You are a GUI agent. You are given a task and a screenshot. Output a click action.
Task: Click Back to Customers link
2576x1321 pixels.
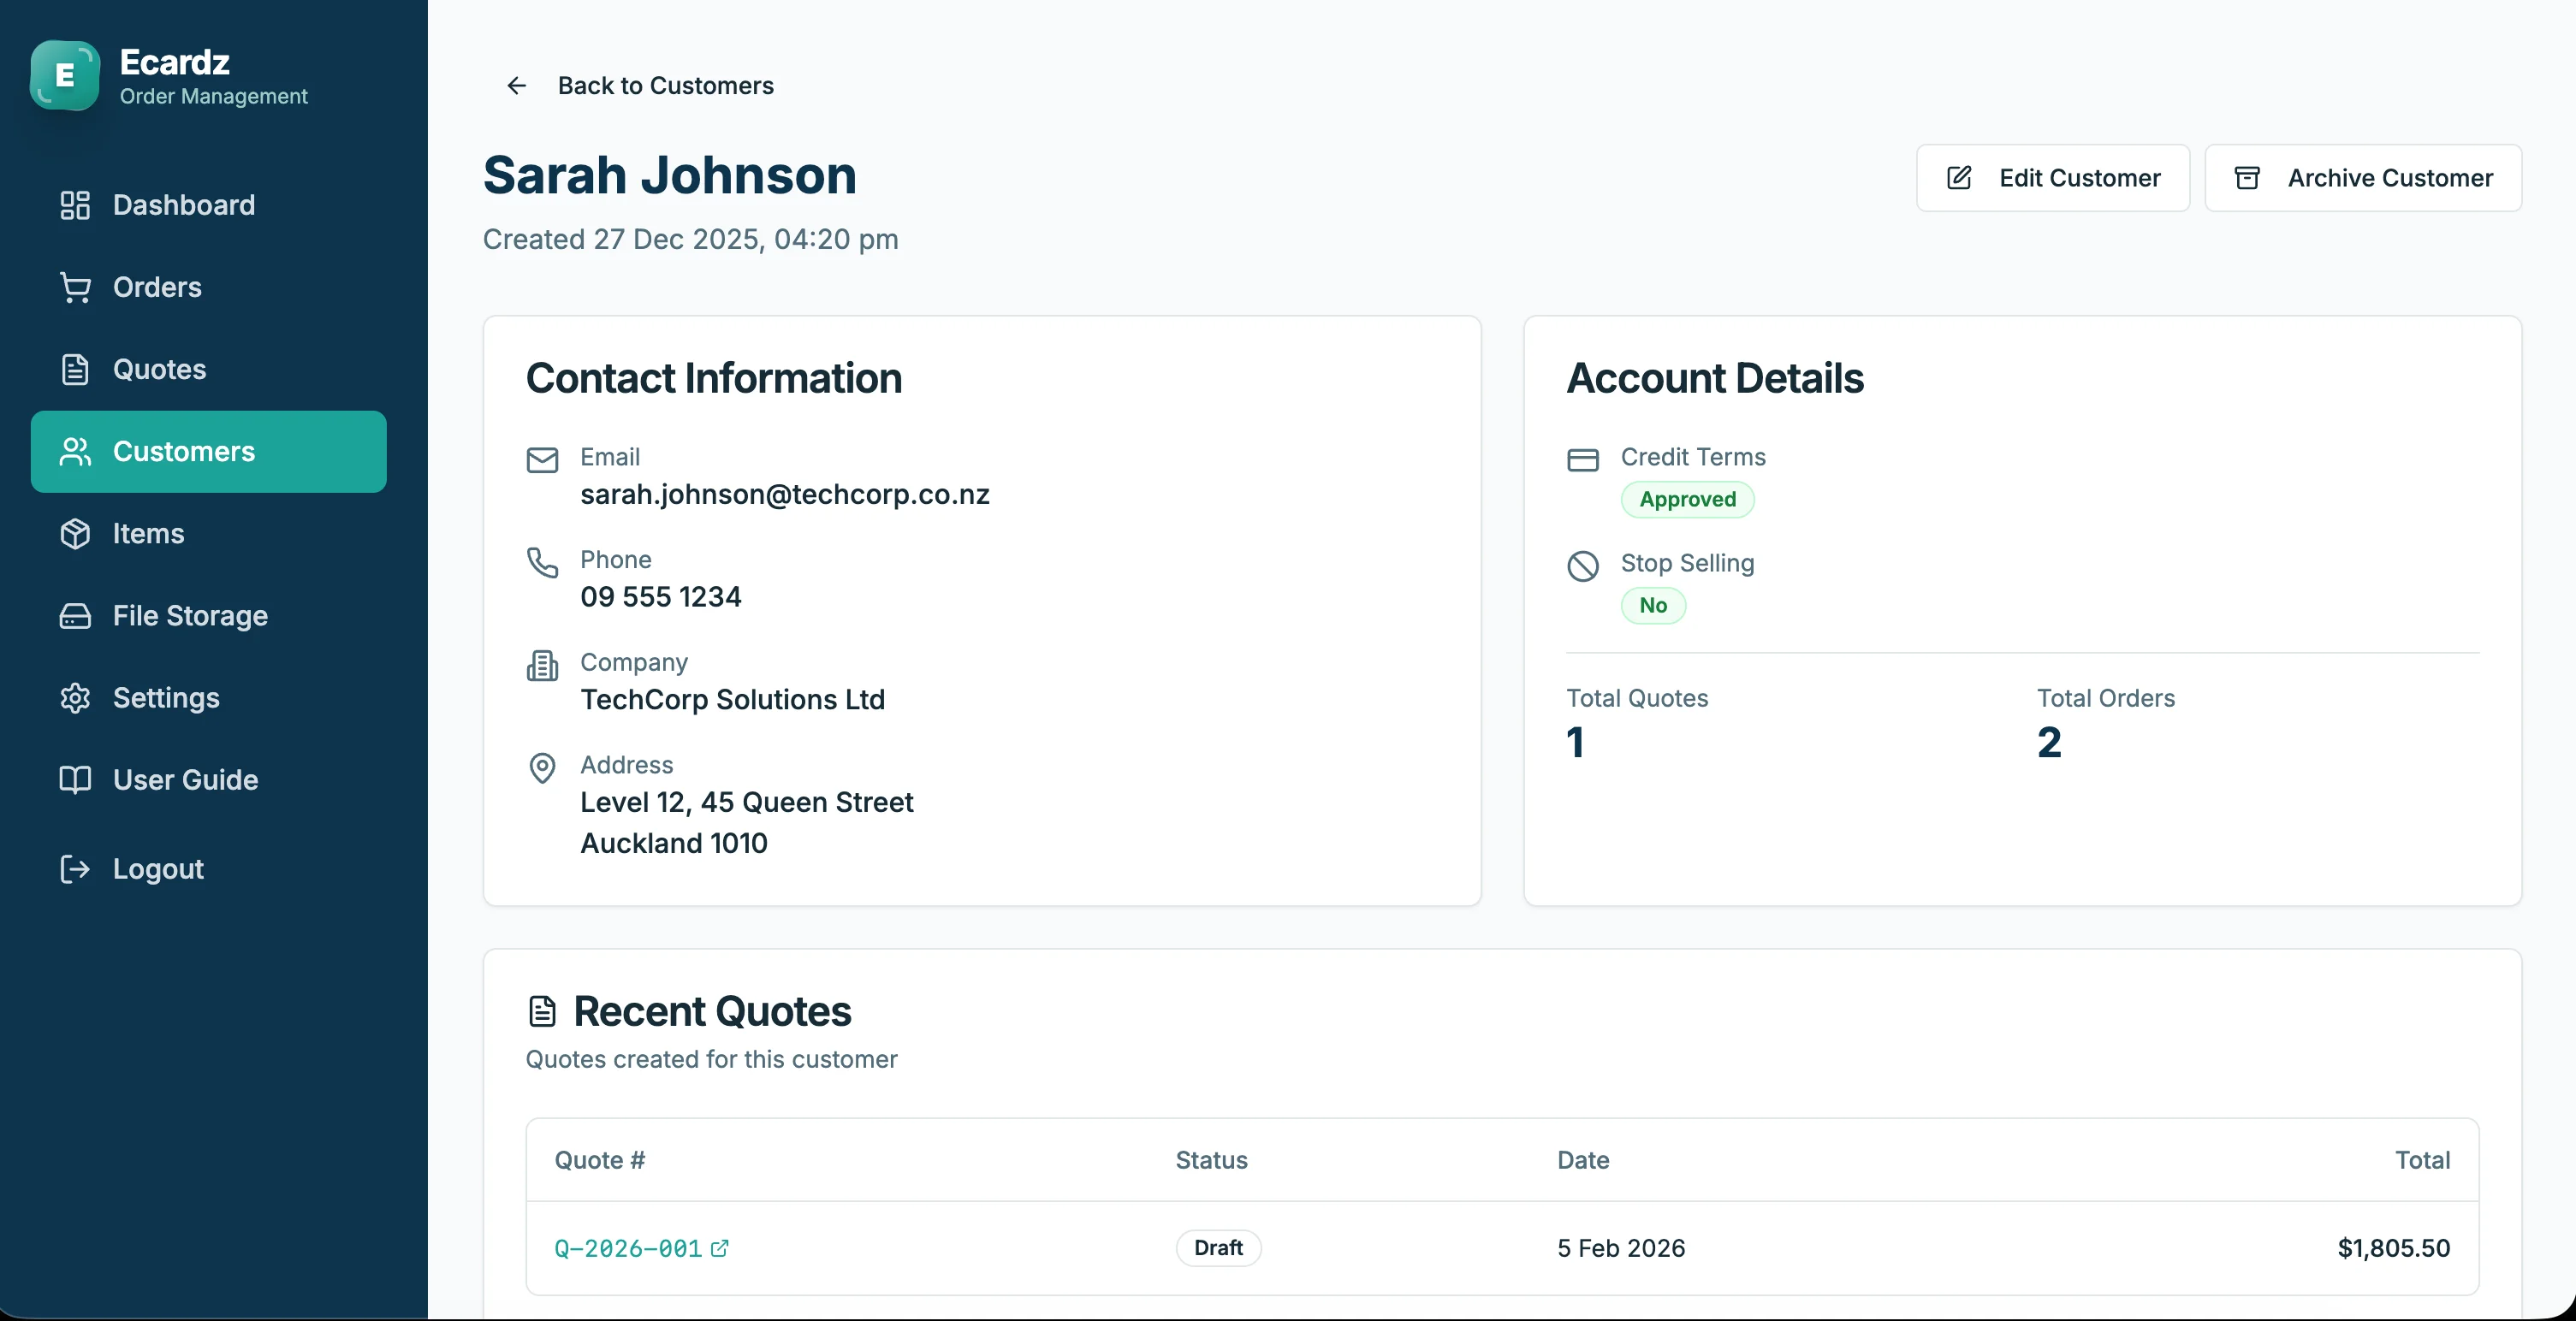point(665,86)
